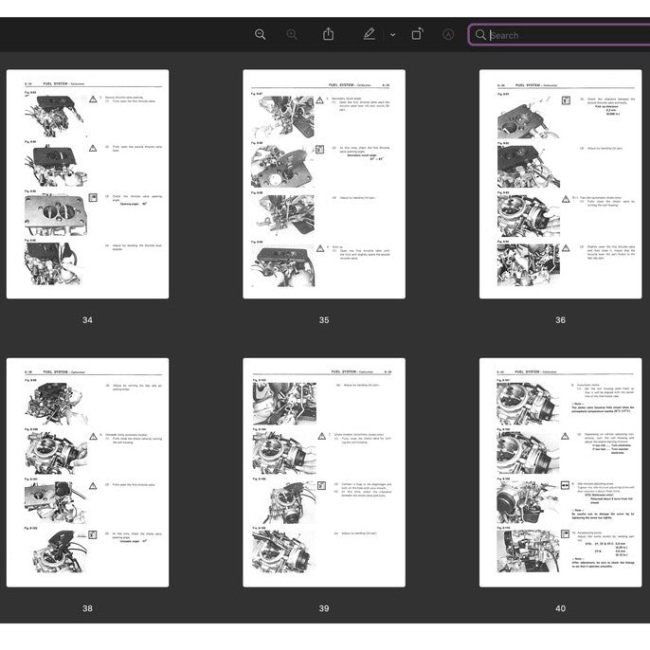Select page 40 thumbnail
Image resolution: width=650 pixels, height=650 pixels.
coord(560,472)
